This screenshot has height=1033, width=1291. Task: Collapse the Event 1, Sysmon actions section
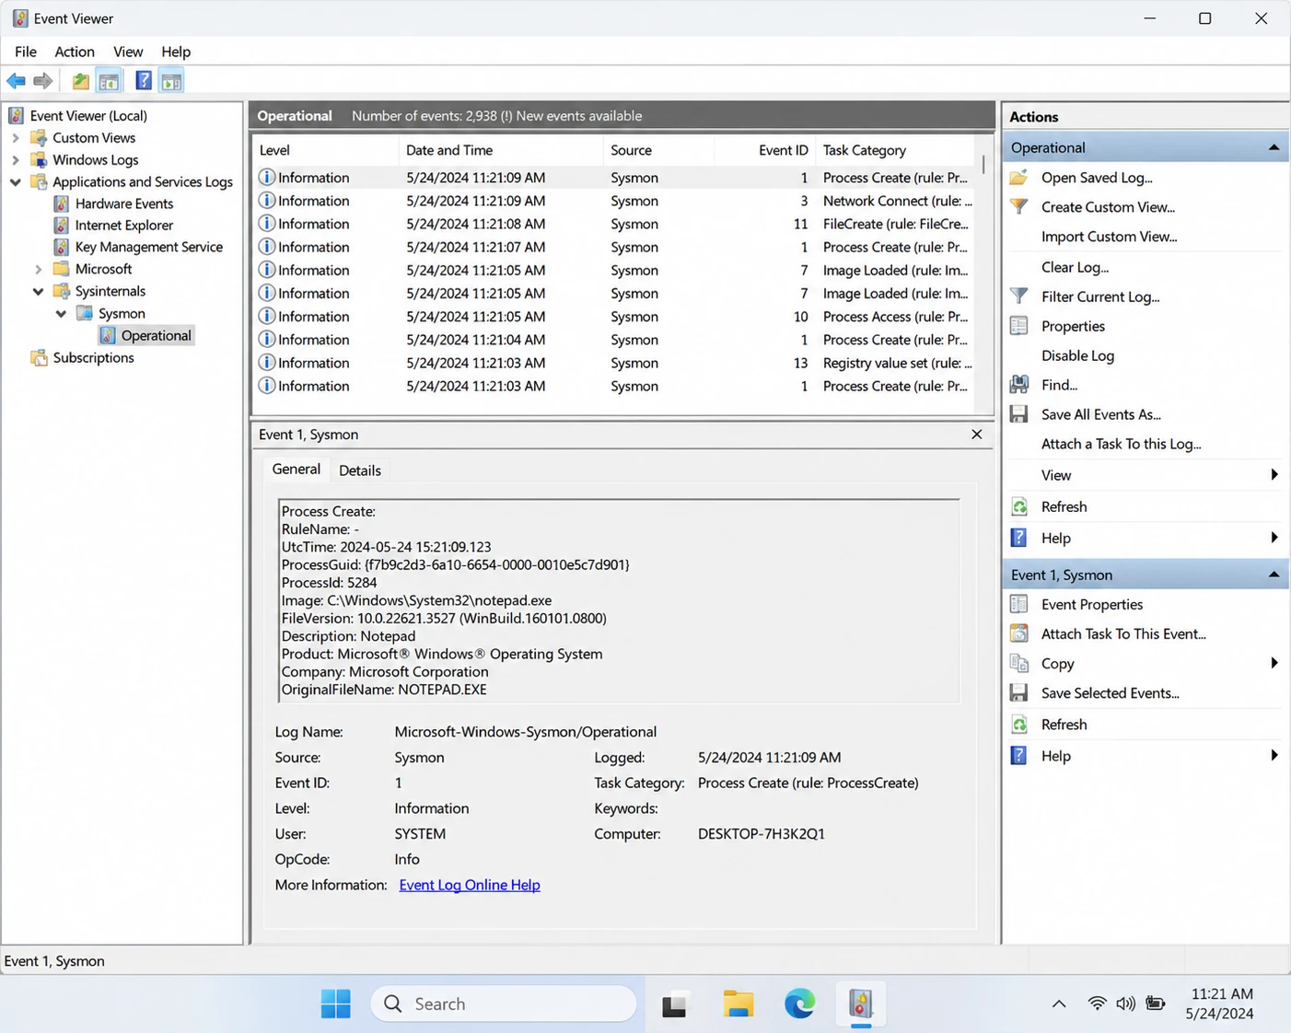[1274, 575]
